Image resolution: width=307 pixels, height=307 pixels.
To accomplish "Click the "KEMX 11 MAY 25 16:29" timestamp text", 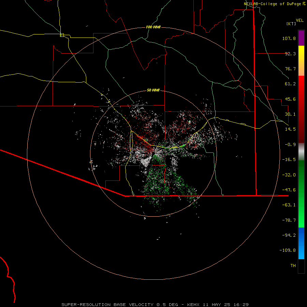I will (x=218, y=305).
